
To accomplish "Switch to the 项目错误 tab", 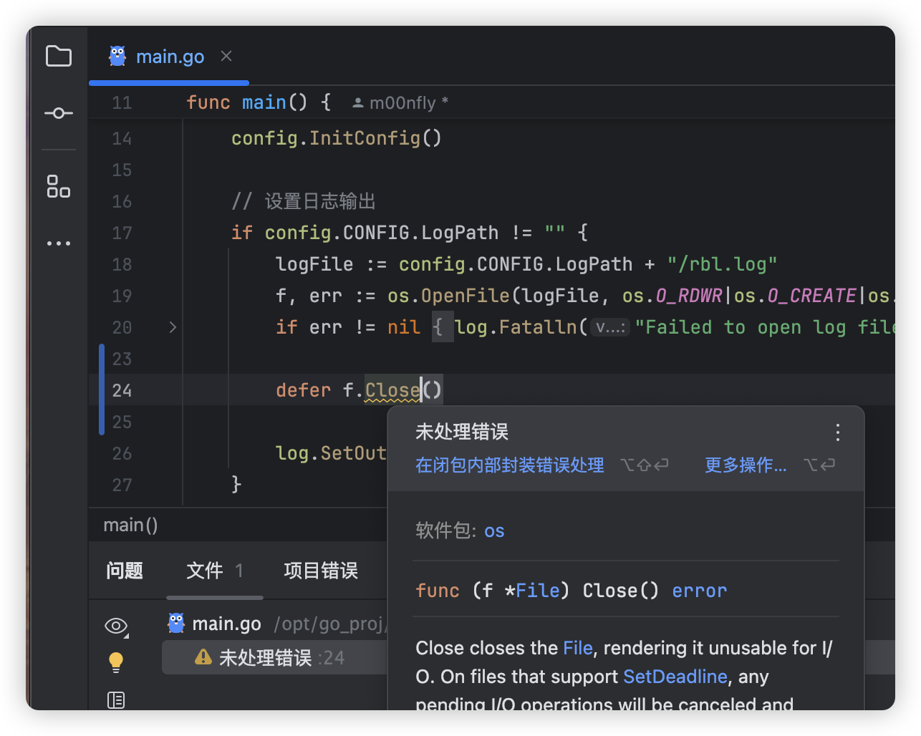I will (321, 571).
